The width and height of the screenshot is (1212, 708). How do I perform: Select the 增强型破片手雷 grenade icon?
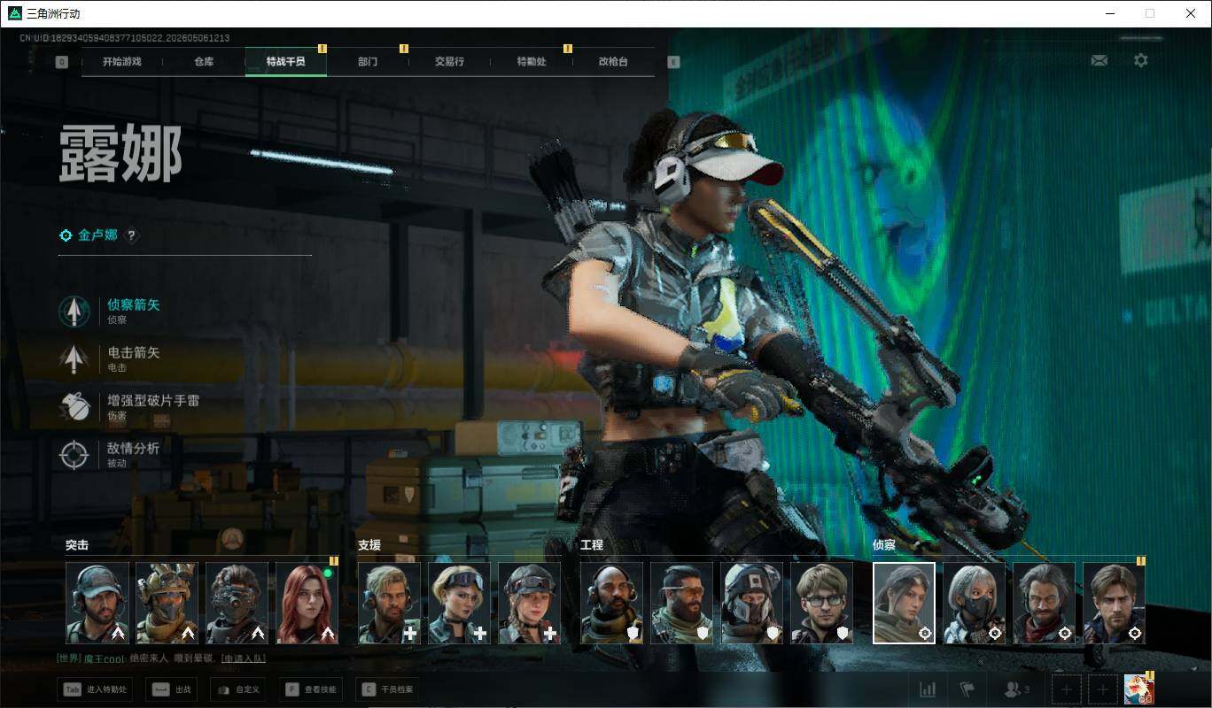click(x=74, y=406)
